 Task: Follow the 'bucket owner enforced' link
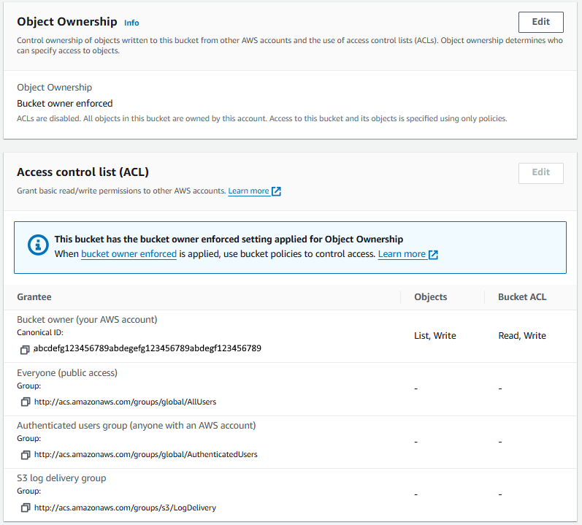tap(129, 254)
